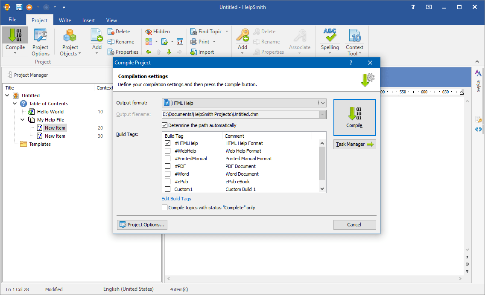
Task: Click the browse button for output filename
Action: [x=323, y=114]
